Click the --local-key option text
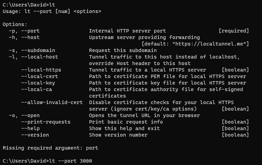The width and height of the screenshot is (262, 165). point(38,83)
